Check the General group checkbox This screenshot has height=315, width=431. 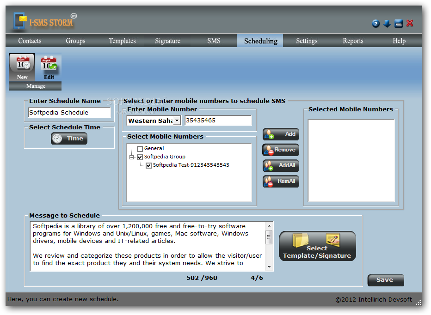click(140, 149)
